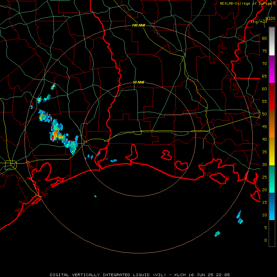Click the 50 scale value

click(264, 114)
